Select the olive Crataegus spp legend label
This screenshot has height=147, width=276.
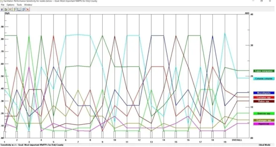point(264,120)
